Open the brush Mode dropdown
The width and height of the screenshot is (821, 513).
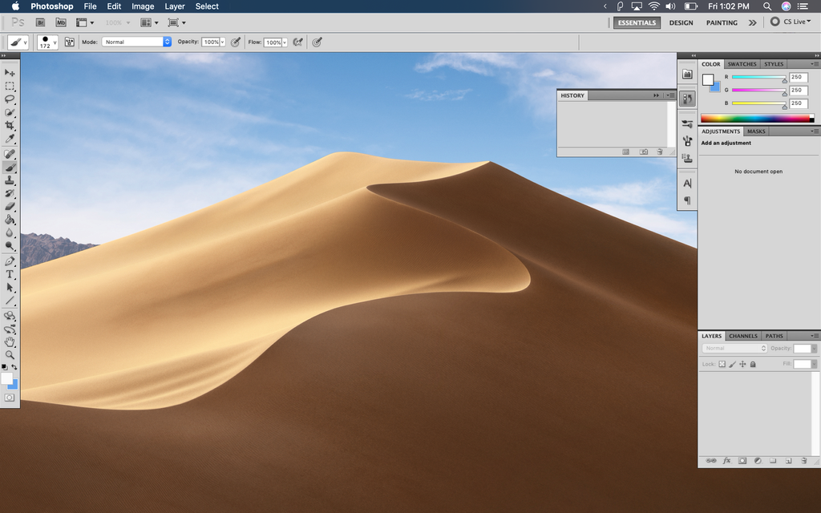pos(136,42)
